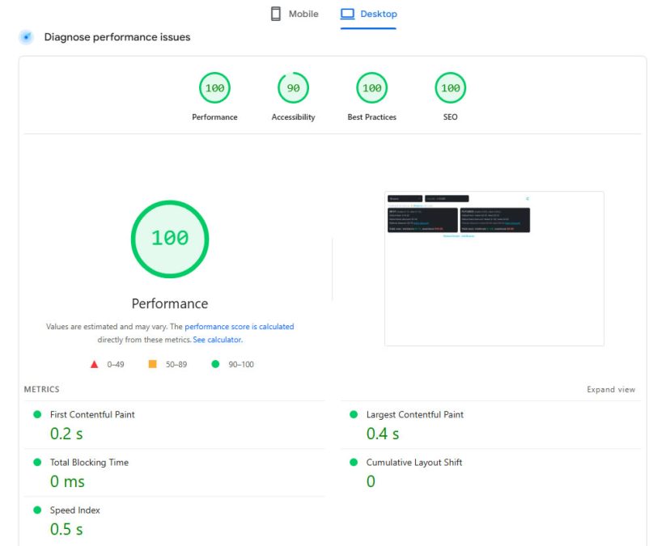Click the green dot beside Cumulative Layout Shift
This screenshot has width=670, height=546.
pos(354,462)
